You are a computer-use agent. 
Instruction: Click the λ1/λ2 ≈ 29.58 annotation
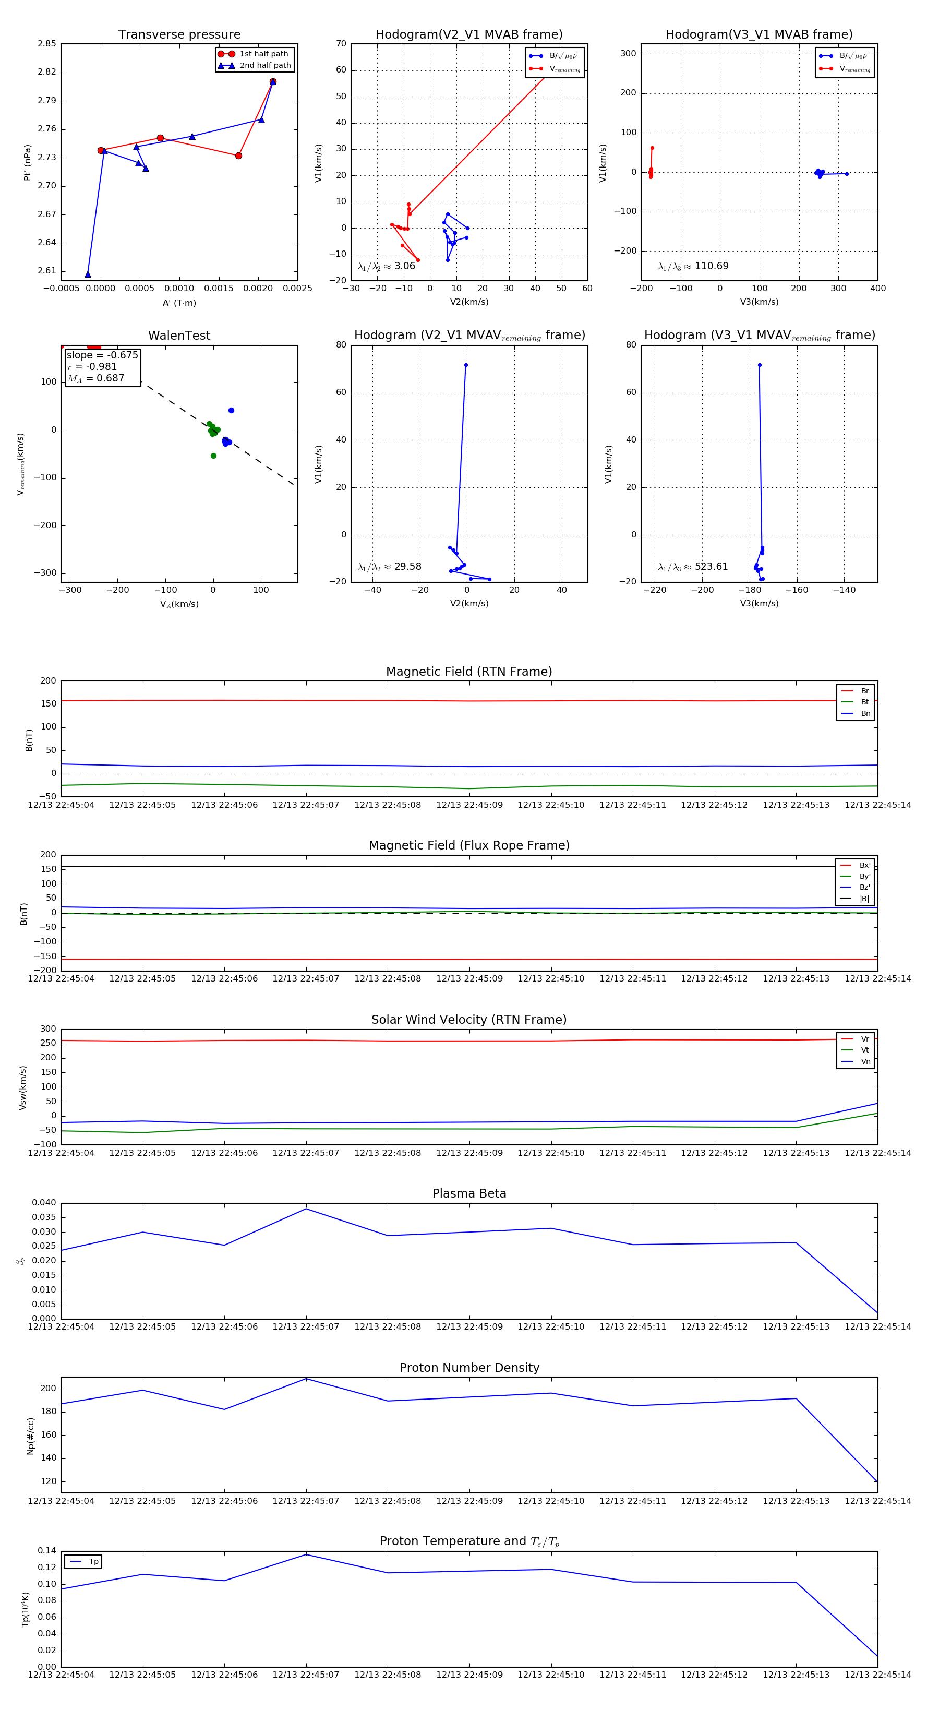[x=389, y=567]
